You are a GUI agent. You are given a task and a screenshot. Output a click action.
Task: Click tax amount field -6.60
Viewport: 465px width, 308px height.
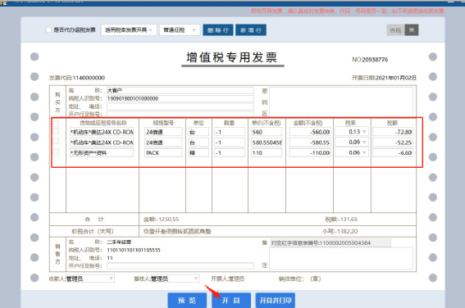(x=393, y=153)
